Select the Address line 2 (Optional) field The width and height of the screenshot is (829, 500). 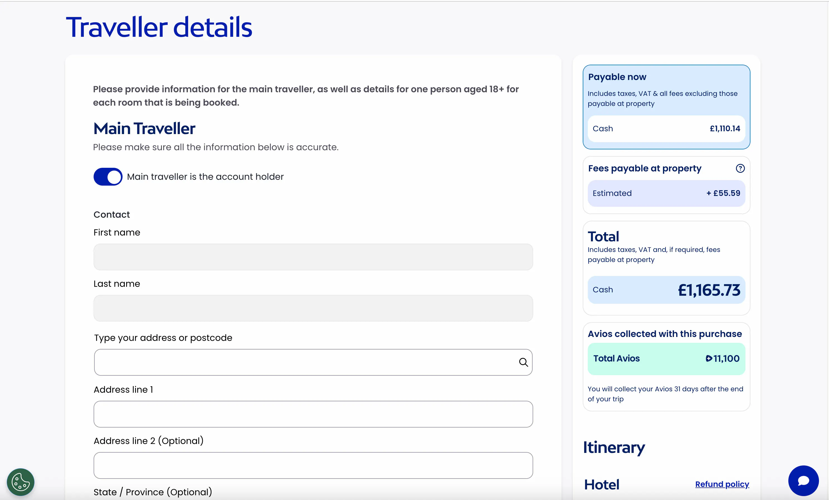tap(313, 465)
